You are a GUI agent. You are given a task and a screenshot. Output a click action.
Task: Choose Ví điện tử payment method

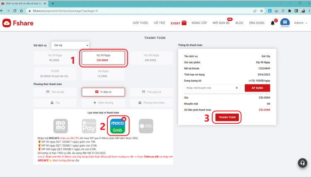[x=103, y=92]
